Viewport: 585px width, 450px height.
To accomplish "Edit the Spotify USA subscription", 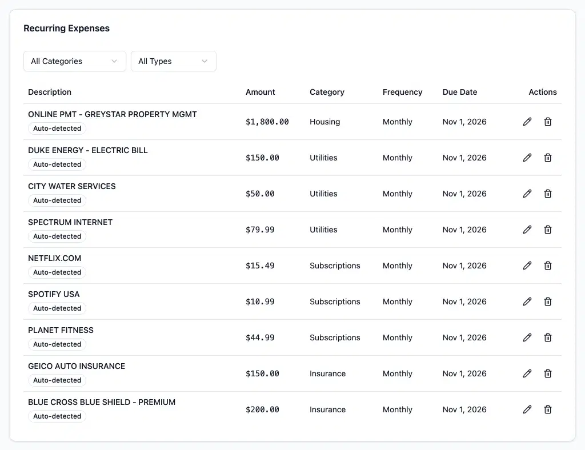I will coord(527,302).
